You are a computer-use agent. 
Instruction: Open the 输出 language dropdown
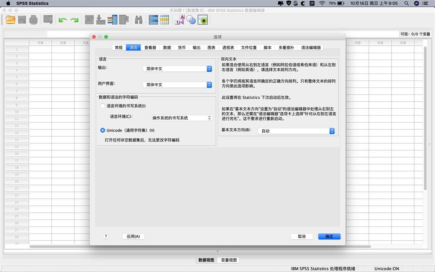[177, 69]
